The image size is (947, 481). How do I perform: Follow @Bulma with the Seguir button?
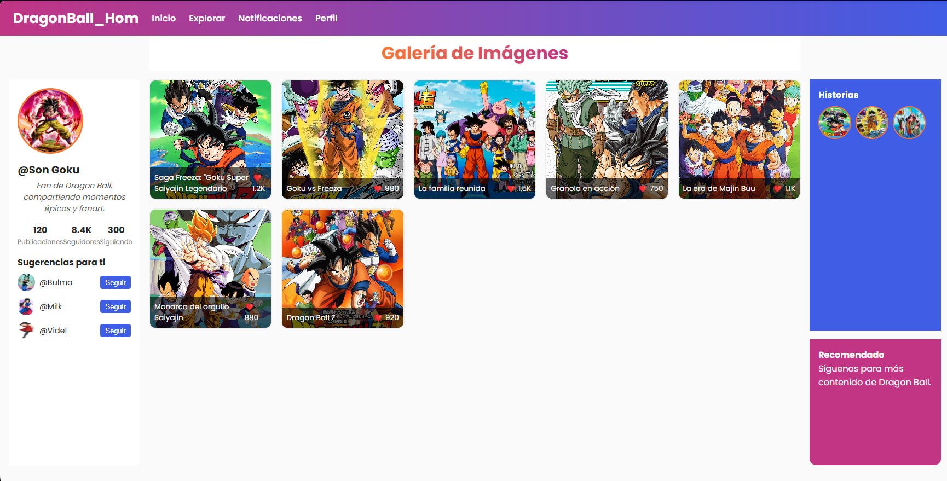click(116, 282)
